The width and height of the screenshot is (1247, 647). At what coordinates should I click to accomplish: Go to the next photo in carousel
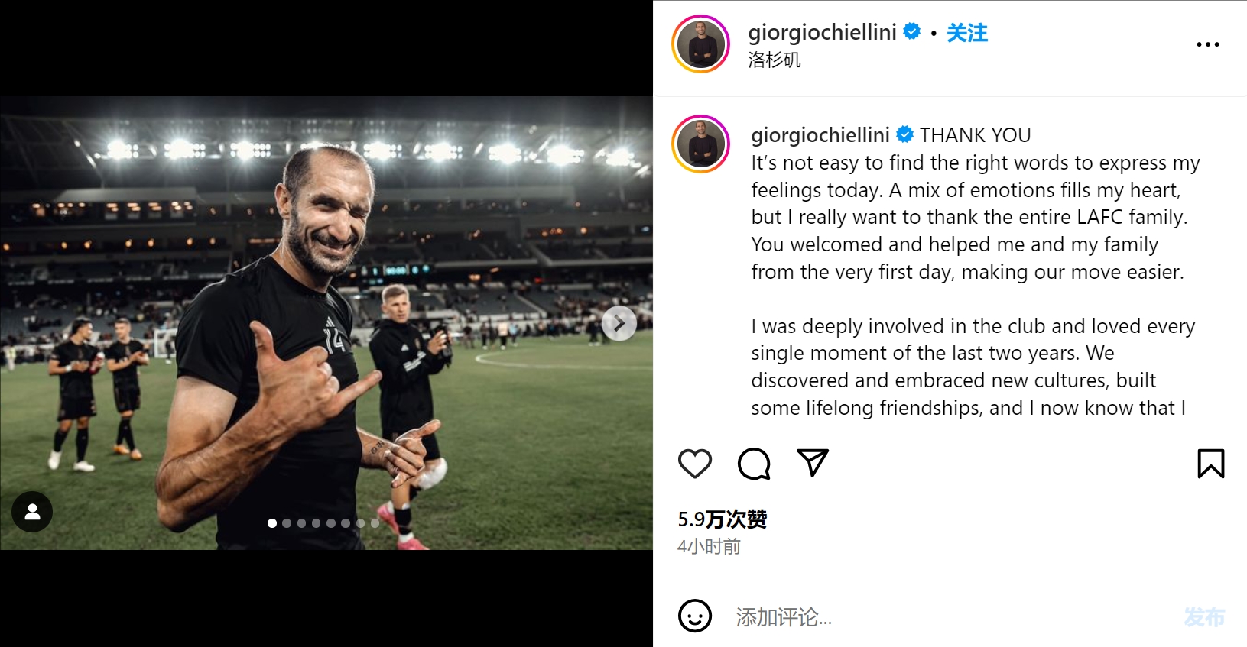tap(619, 324)
